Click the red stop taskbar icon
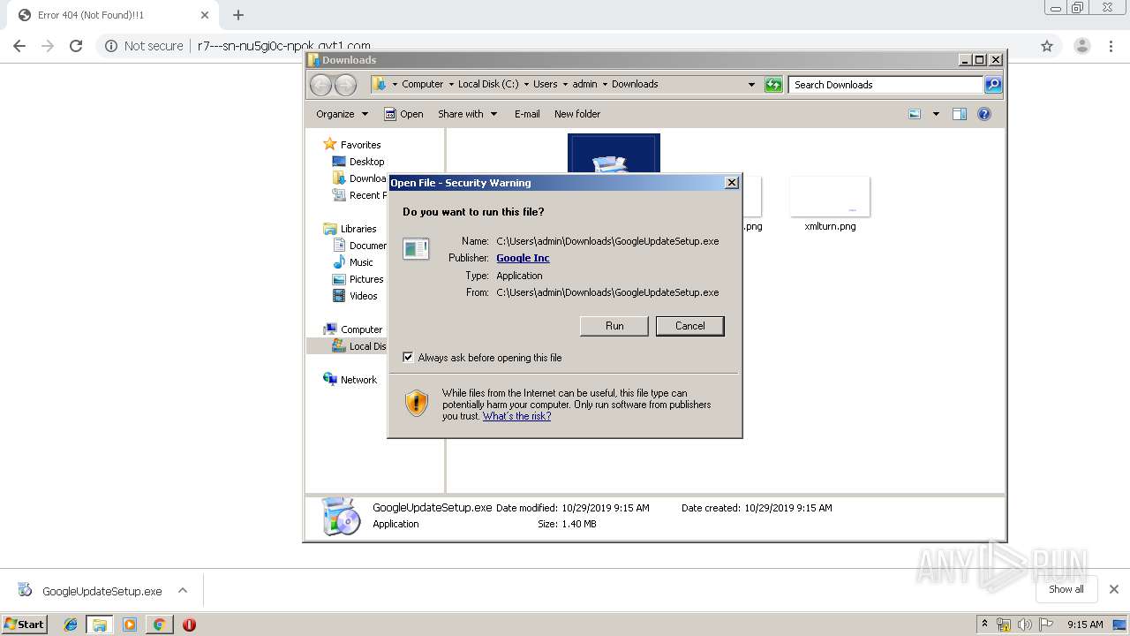The height and width of the screenshot is (636, 1130). coord(189,625)
